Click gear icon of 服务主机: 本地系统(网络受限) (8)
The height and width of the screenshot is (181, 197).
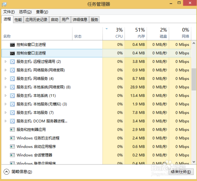(12, 87)
